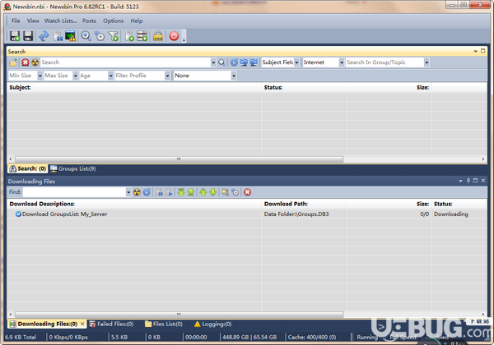The height and width of the screenshot is (345, 494).
Task: Click the blue arrows refresh toolbar icon
Action: click(x=44, y=36)
